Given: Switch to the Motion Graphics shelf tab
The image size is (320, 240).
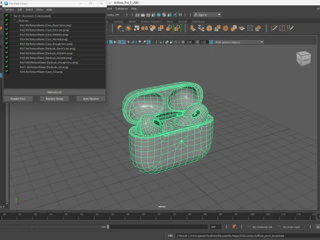Looking at the screenshot, I should tap(151, 21).
